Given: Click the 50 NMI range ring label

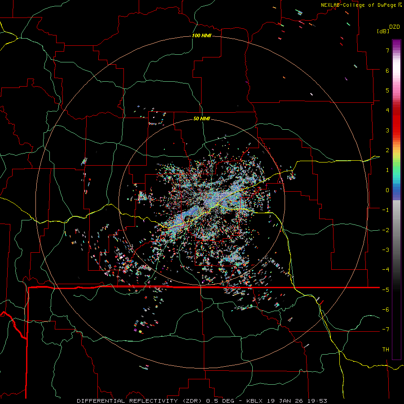Looking at the screenshot, I should pos(202,119).
